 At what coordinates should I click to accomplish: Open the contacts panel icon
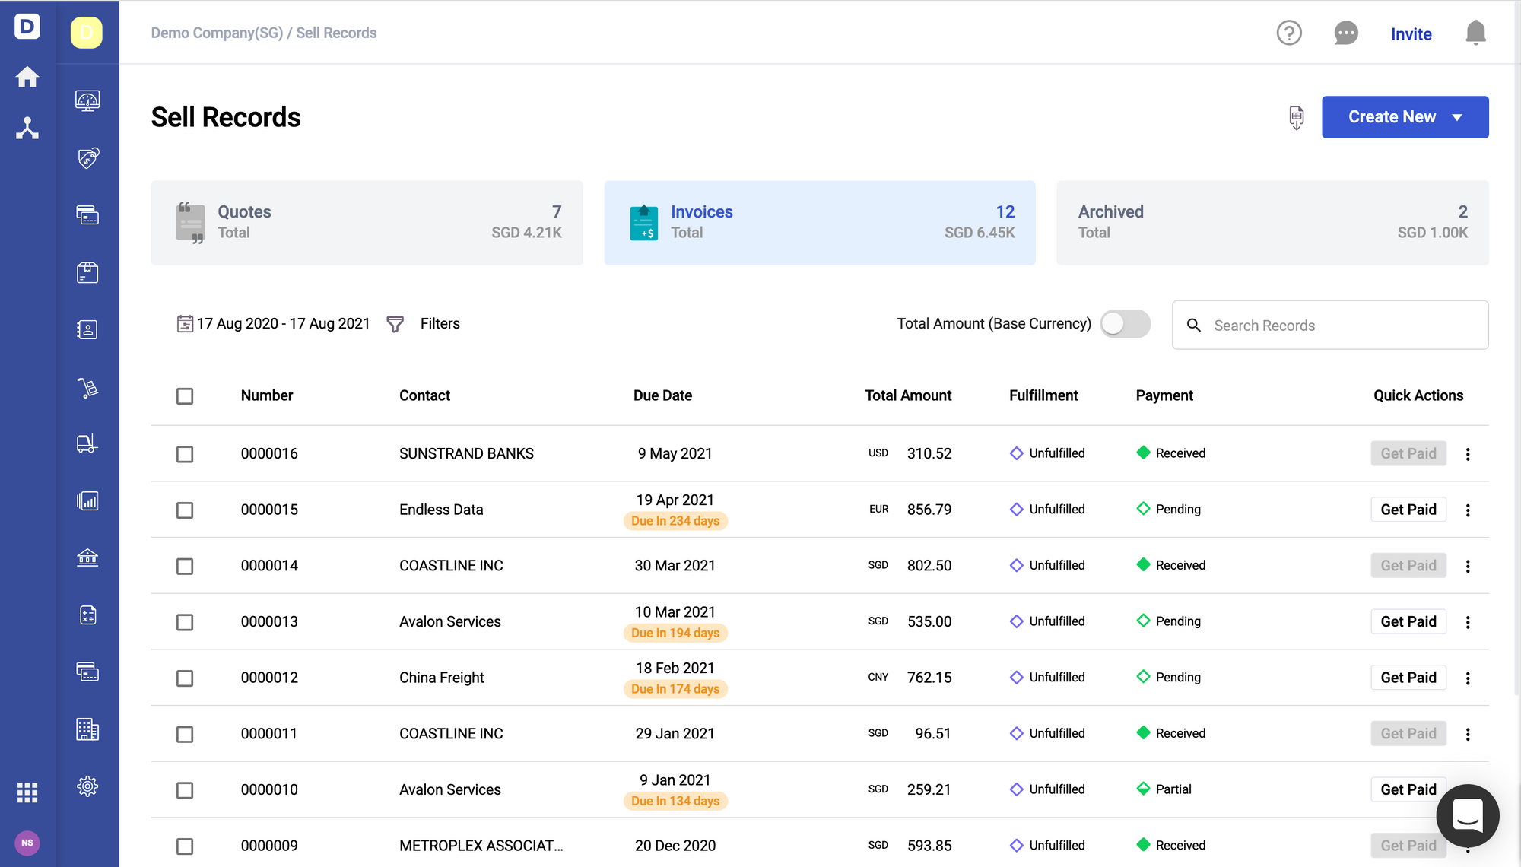(87, 328)
